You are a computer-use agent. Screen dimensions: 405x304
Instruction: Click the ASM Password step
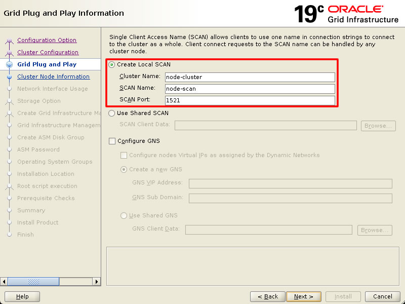point(38,149)
